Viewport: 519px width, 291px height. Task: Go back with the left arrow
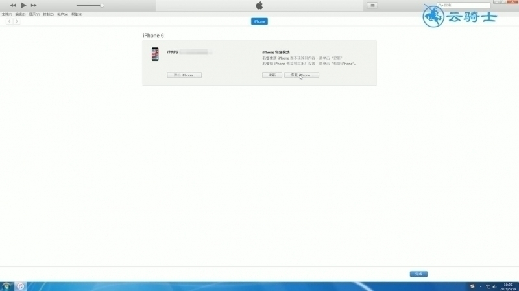(x=9, y=21)
